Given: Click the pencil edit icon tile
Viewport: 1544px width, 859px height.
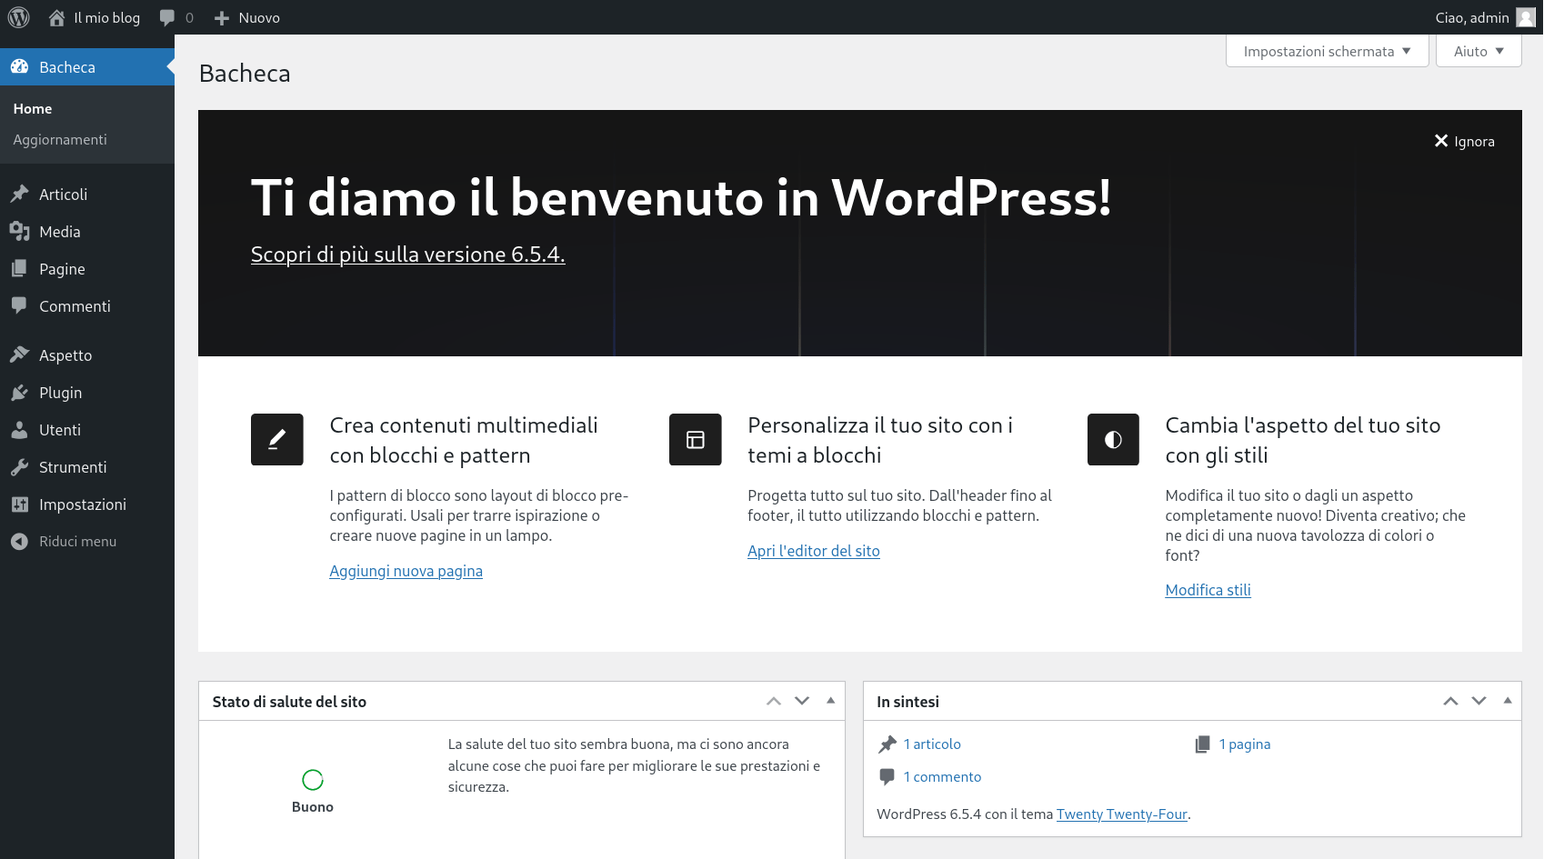Looking at the screenshot, I should [277, 439].
